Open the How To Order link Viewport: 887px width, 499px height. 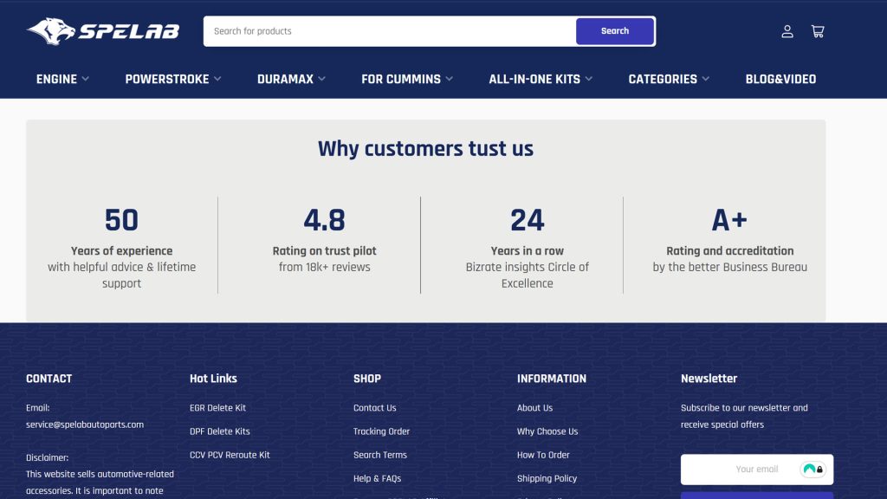543,455
